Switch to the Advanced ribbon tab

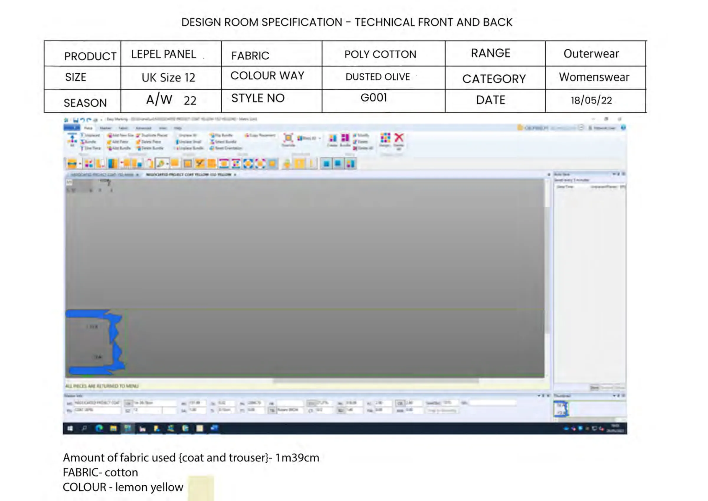pyautogui.click(x=144, y=128)
